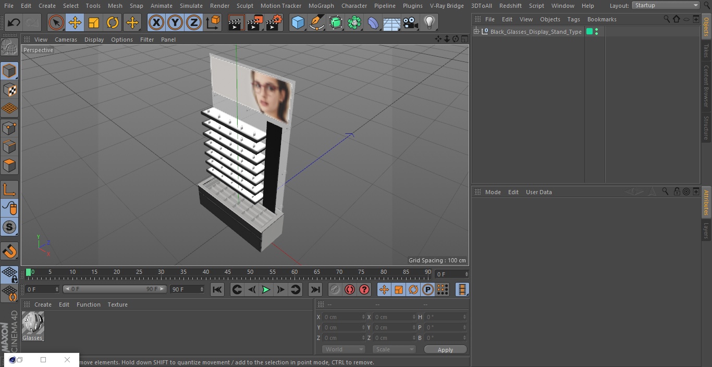The width and height of the screenshot is (712, 367).
Task: Click the Attributes Mode menu
Action: click(x=493, y=192)
